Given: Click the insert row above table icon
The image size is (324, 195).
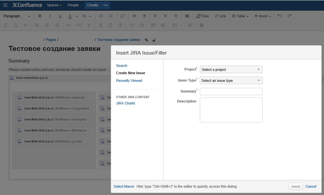Looking at the screenshot, I should pyautogui.click(x=6, y=25).
